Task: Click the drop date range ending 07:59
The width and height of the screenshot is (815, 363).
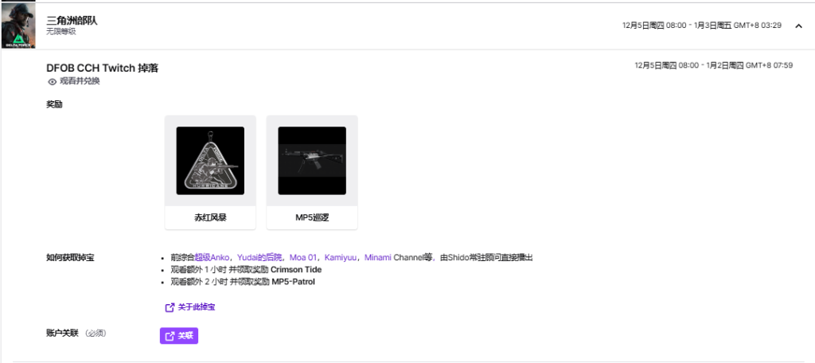Action: pos(714,65)
